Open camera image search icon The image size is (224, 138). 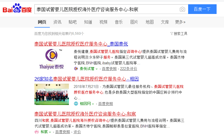(x=182, y=9)
